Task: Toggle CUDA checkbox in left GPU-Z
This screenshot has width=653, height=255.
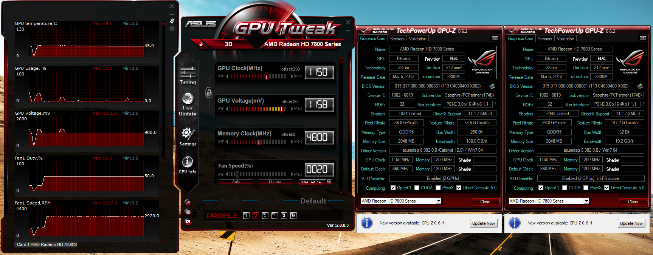Action: tap(417, 188)
